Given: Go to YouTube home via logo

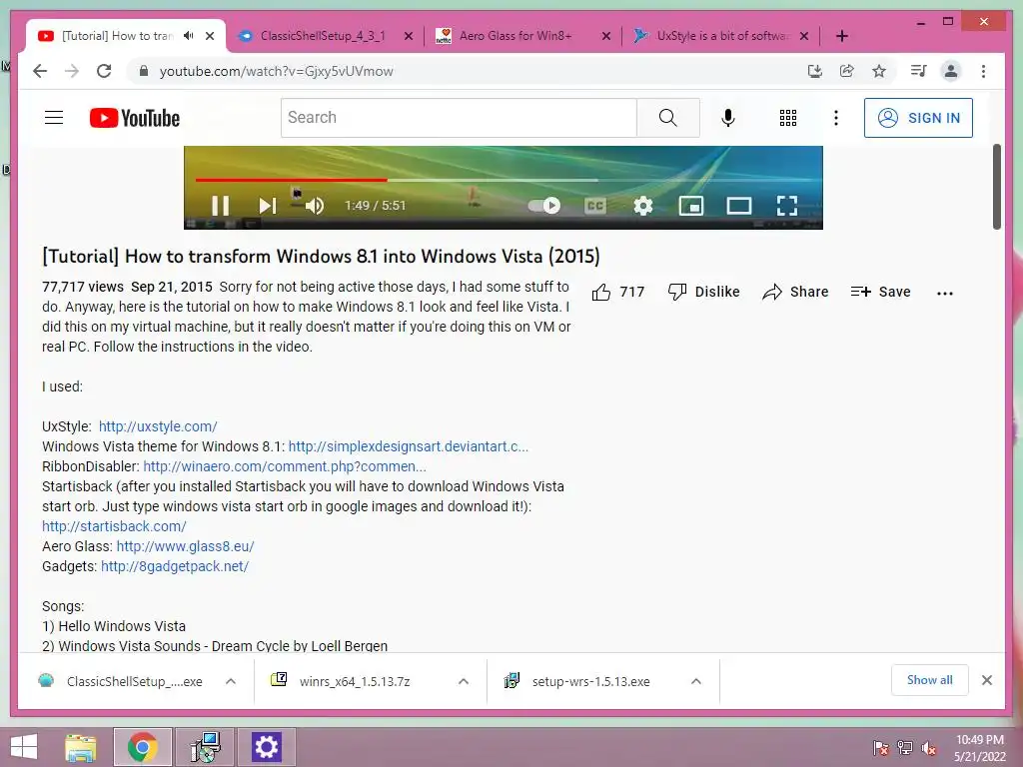Looking at the screenshot, I should tap(135, 118).
